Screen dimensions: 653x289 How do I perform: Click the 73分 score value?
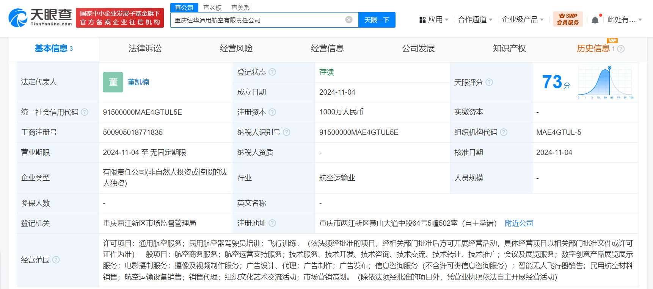tap(556, 82)
